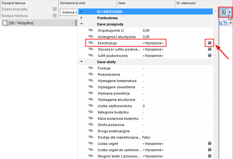Select the Kategoria budynku row
Screen dimensions: 233x159
(145, 112)
